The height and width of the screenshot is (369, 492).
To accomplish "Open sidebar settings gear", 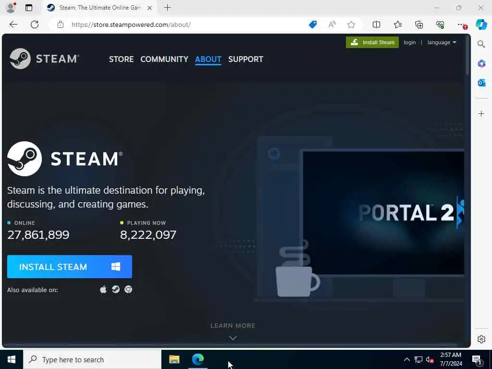I will point(481,339).
